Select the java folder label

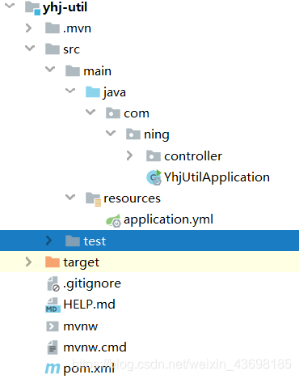114,93
